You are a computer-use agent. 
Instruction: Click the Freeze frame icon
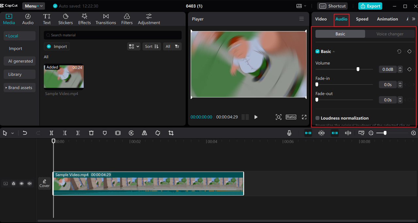pyautogui.click(x=118, y=133)
